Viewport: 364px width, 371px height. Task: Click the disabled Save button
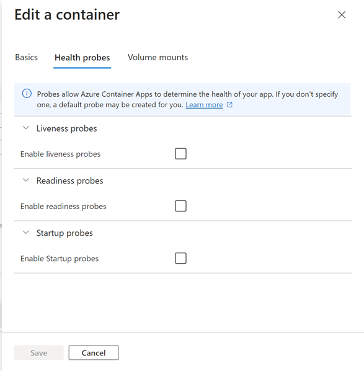pos(39,352)
